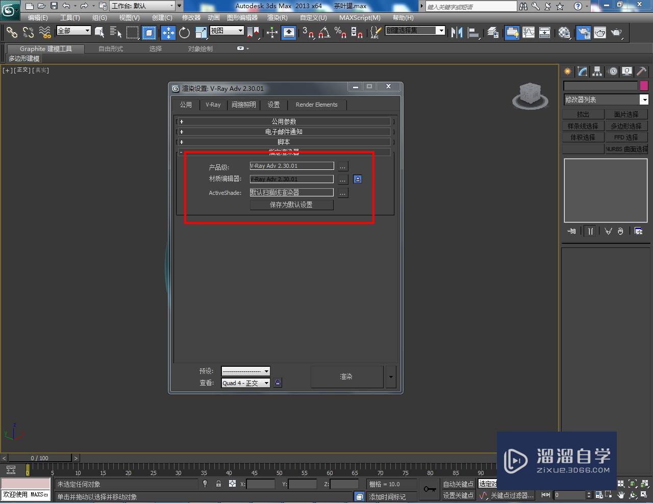Switch to the Render Elements tab
653x503 pixels.
click(317, 105)
